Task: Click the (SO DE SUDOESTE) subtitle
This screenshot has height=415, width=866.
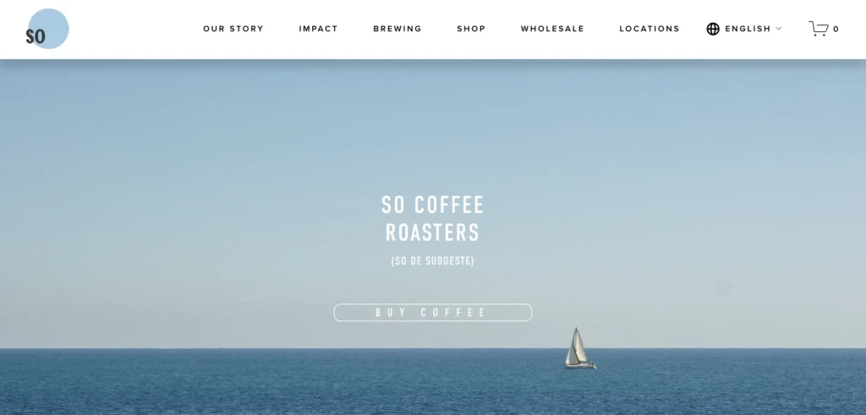Action: 432,261
